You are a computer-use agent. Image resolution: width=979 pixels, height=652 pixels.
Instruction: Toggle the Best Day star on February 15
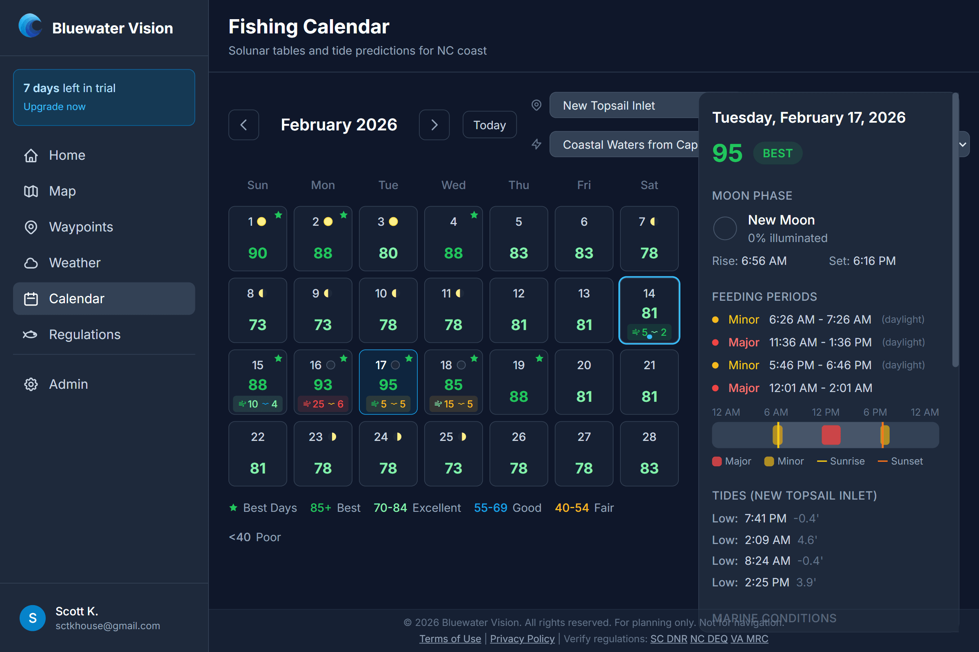[279, 358]
